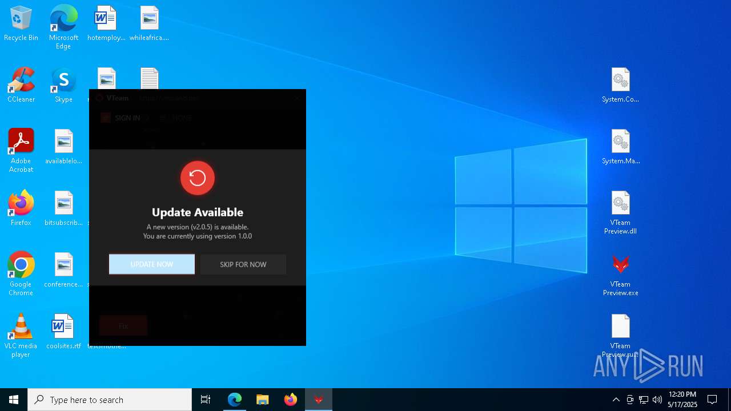The image size is (731, 411).
Task: Open VLC media player desktop shortcut
Action: (x=21, y=336)
